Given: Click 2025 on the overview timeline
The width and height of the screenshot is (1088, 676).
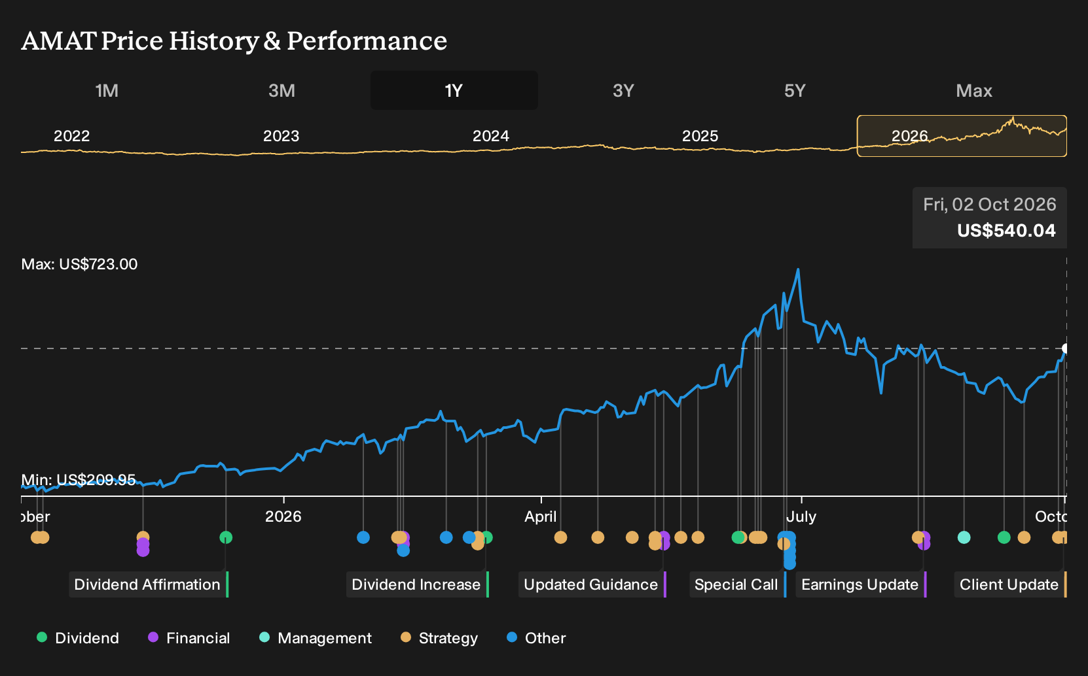Looking at the screenshot, I should (x=700, y=136).
